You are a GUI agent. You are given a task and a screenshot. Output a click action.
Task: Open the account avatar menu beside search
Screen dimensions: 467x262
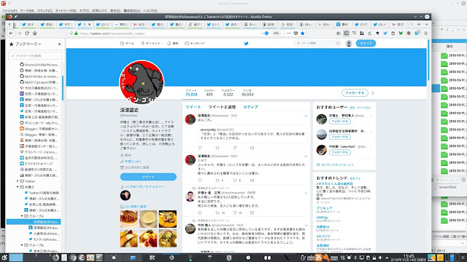349,44
